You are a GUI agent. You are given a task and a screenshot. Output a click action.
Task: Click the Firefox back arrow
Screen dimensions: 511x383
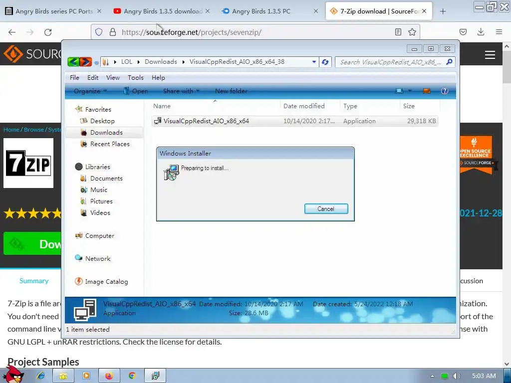click(12, 32)
